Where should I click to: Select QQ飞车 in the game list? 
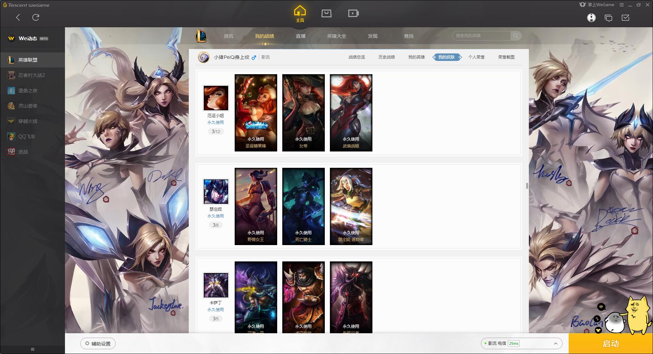(x=32, y=136)
